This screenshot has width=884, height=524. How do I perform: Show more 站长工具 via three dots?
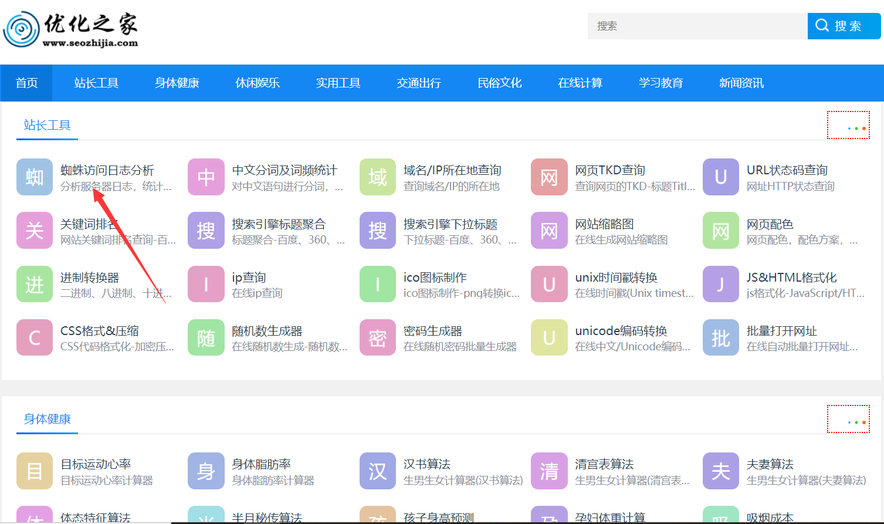pos(848,125)
